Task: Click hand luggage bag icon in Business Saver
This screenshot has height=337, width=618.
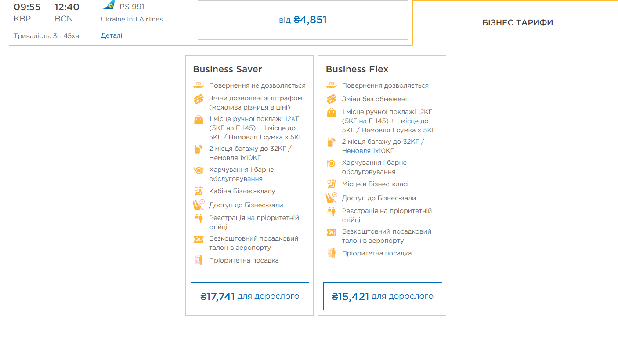Action: [x=199, y=120]
